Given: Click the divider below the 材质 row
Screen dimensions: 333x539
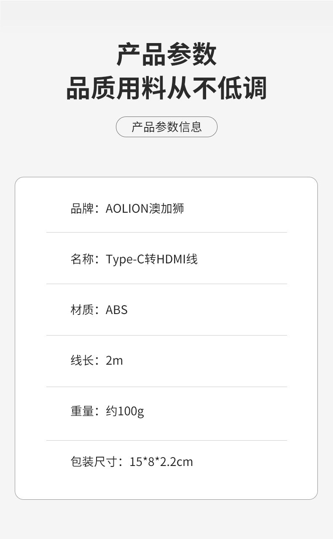Looking at the screenshot, I should pos(166,335).
